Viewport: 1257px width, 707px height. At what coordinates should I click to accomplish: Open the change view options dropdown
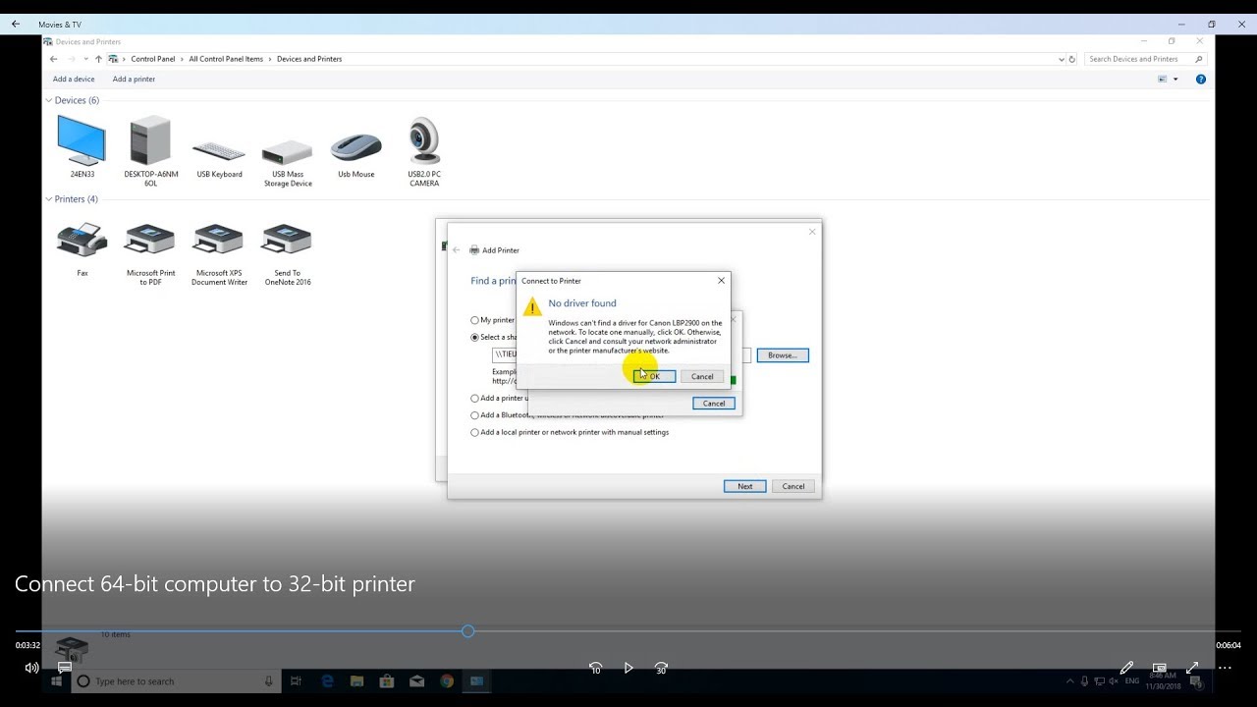[x=1175, y=79]
